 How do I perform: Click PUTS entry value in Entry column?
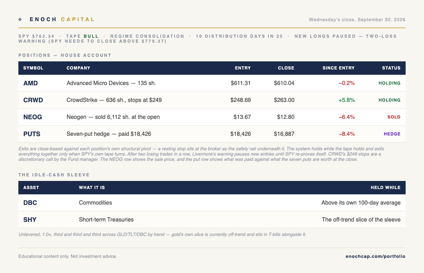[241, 134]
